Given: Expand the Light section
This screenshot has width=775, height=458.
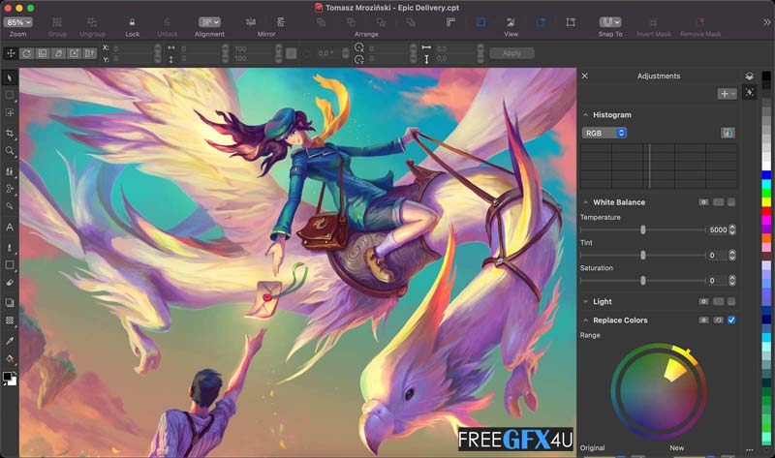Looking at the screenshot, I should pos(586,301).
